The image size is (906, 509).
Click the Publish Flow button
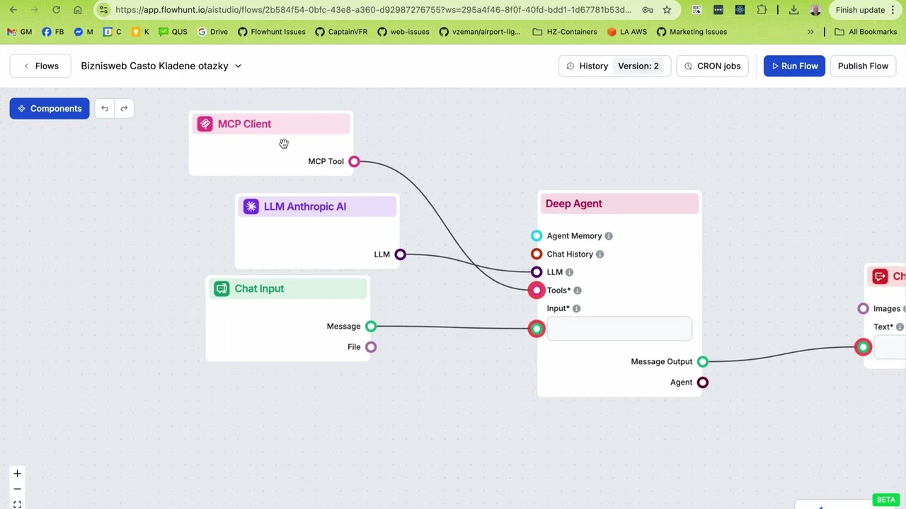pyautogui.click(x=863, y=66)
